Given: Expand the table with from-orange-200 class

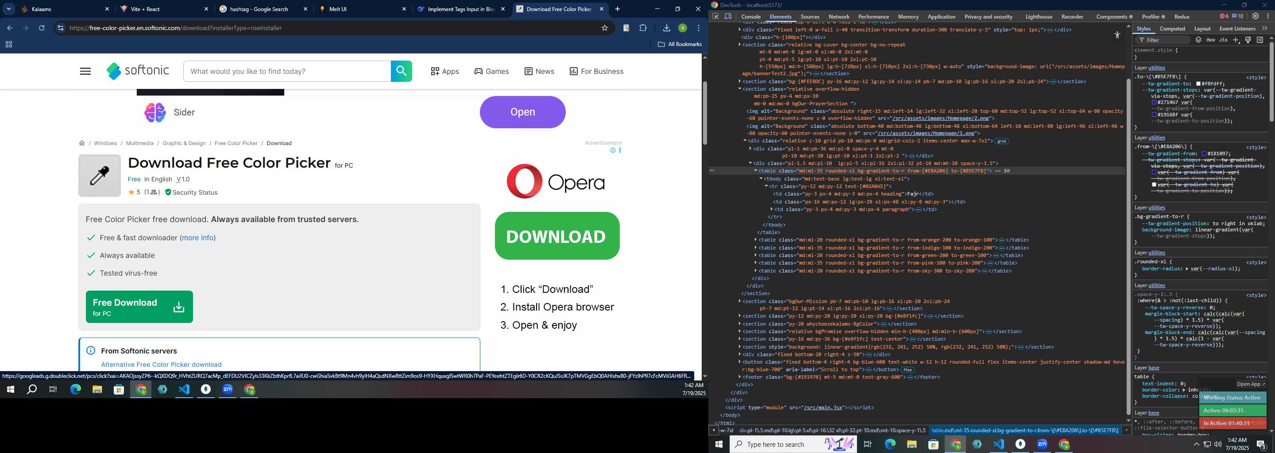Looking at the screenshot, I should point(756,240).
